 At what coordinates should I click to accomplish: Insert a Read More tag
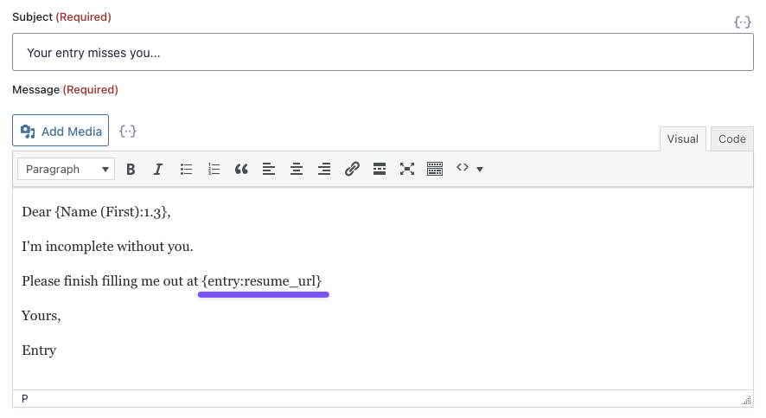379,170
